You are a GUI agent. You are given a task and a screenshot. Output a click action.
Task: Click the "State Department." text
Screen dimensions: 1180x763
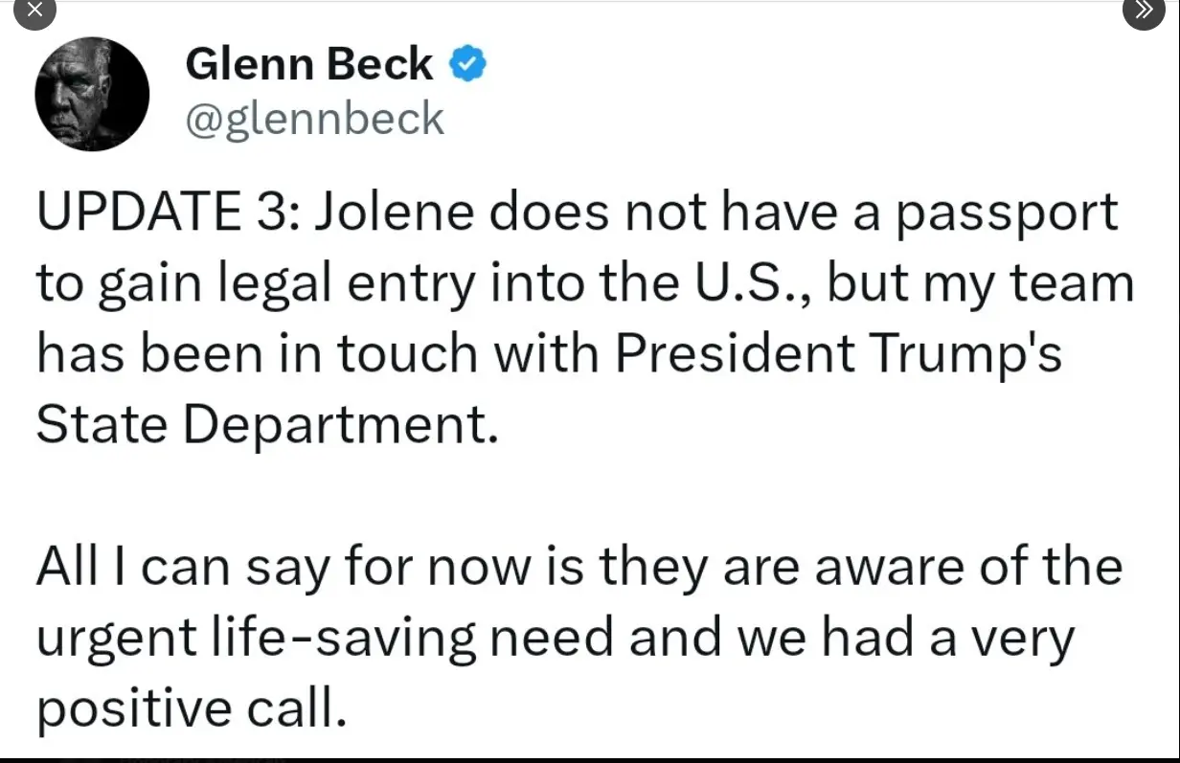(268, 425)
